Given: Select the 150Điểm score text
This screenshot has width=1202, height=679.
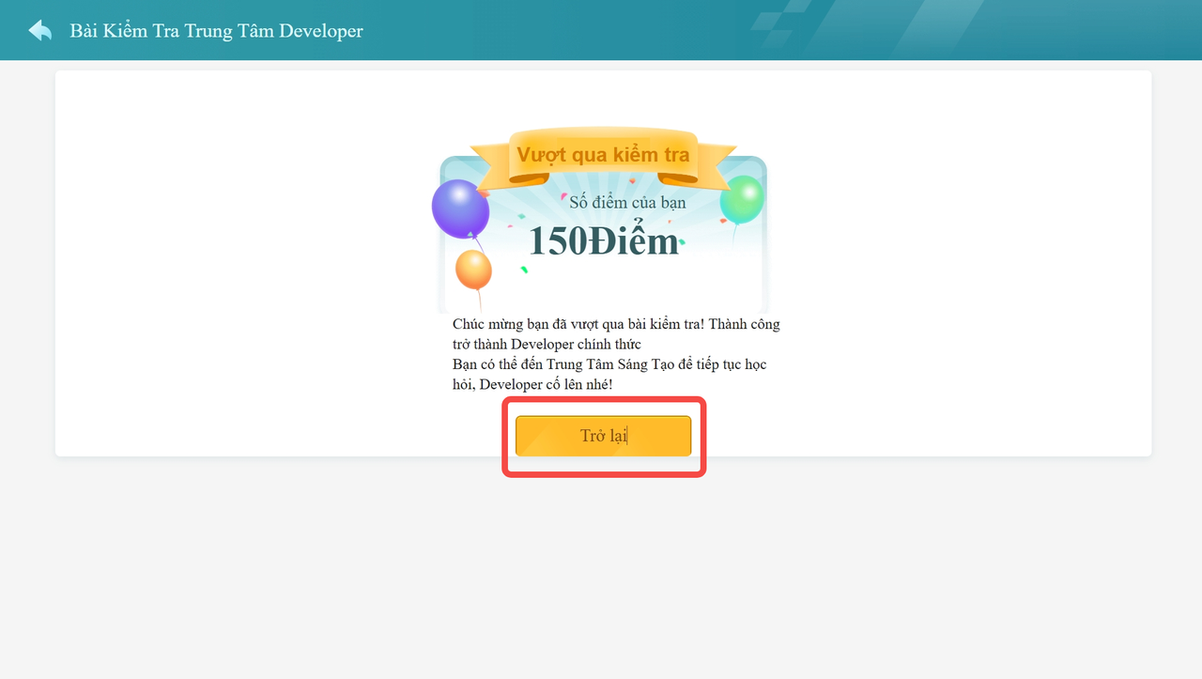Looking at the screenshot, I should click(603, 241).
